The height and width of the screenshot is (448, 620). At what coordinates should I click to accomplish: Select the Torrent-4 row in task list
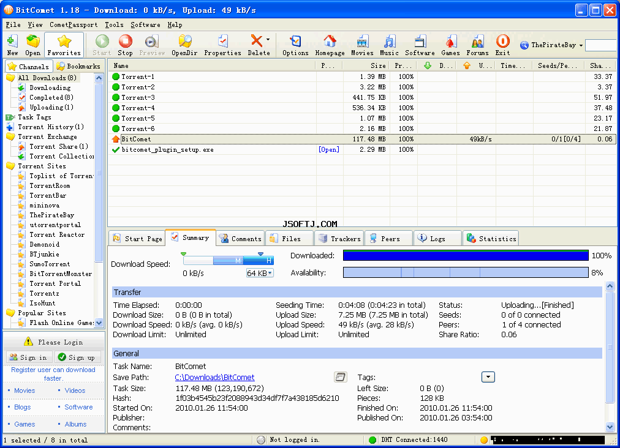[362, 108]
